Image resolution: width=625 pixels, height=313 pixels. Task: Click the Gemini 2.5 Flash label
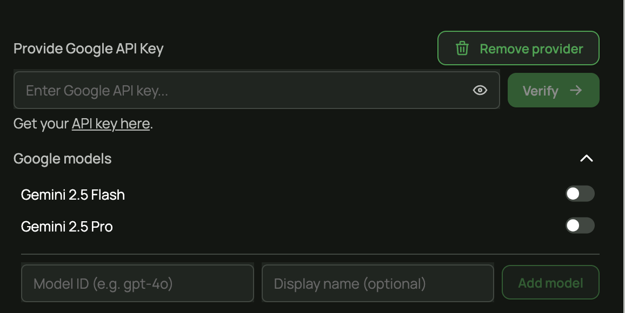point(73,194)
